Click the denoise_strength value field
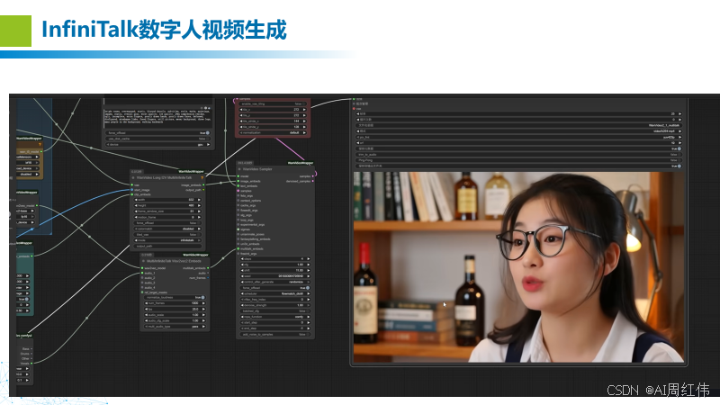Image resolution: width=720 pixels, height=405 pixels. coord(274,305)
